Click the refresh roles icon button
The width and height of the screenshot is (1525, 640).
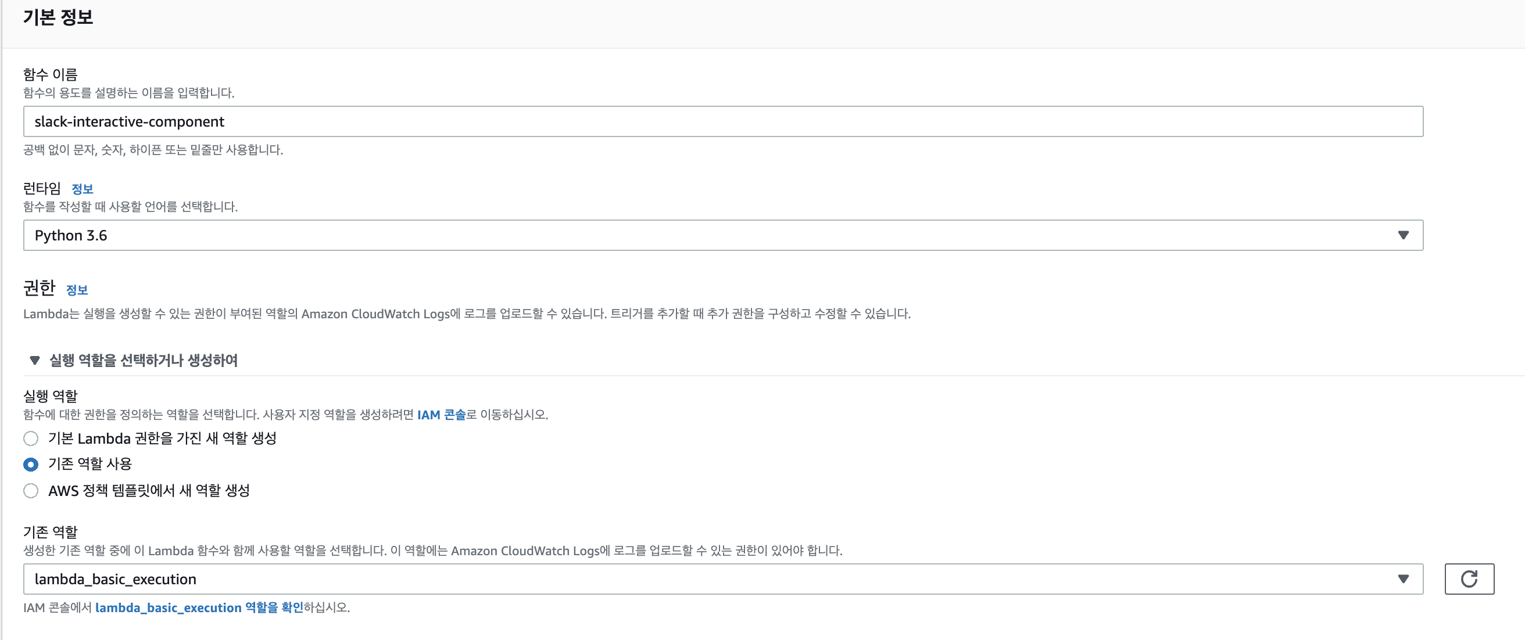pyautogui.click(x=1469, y=578)
